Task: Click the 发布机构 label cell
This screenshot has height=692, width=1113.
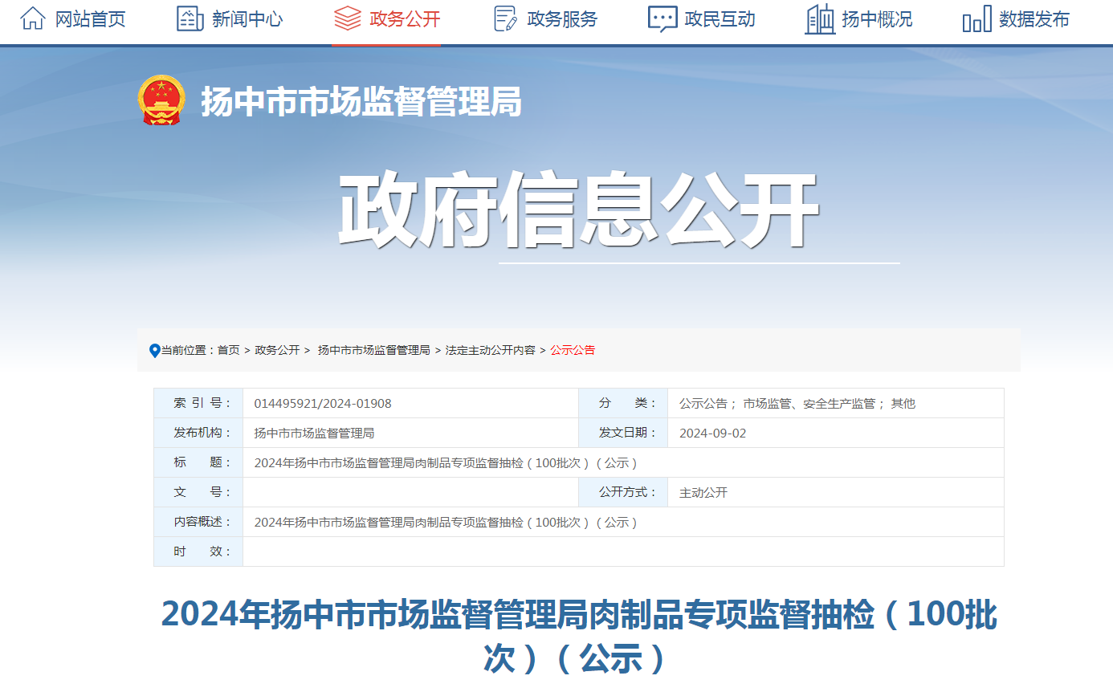Action: pyautogui.click(x=198, y=433)
